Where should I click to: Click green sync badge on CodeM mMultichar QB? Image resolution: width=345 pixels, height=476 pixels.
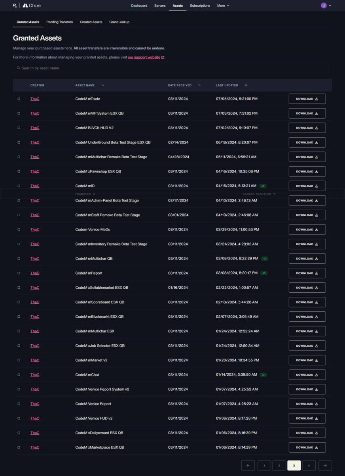click(265, 259)
